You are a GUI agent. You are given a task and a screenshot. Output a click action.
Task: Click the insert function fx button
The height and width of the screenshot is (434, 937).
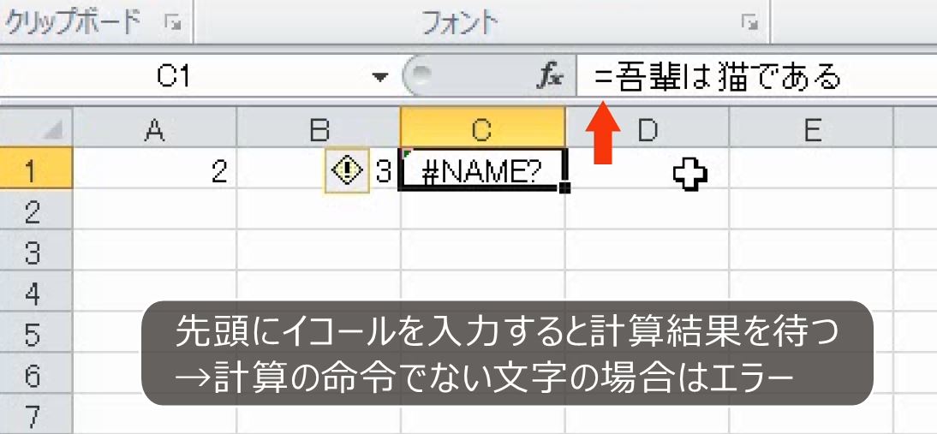[x=549, y=76]
